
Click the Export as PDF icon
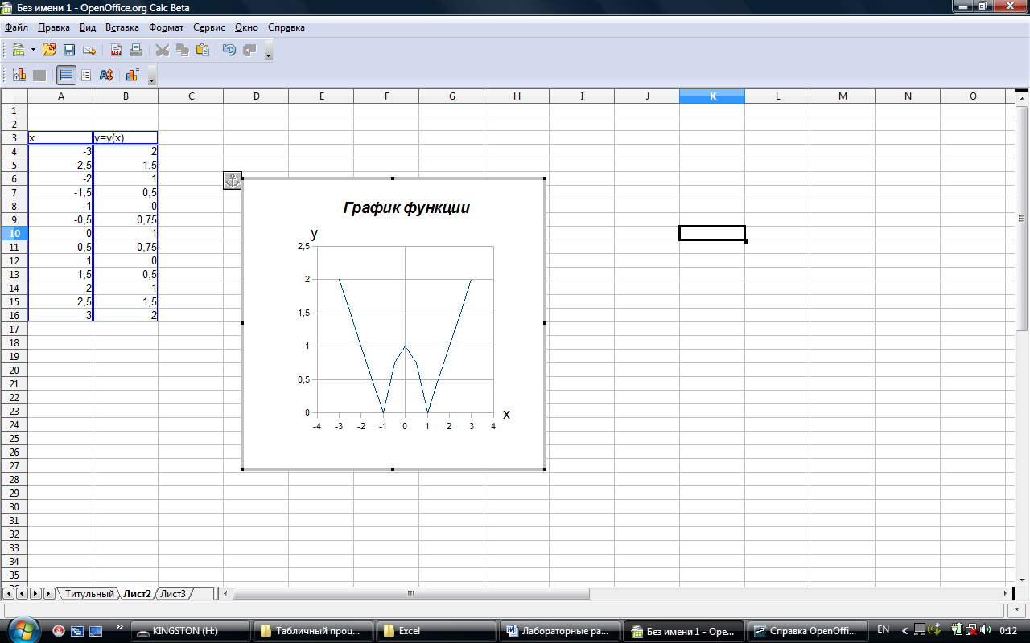117,50
